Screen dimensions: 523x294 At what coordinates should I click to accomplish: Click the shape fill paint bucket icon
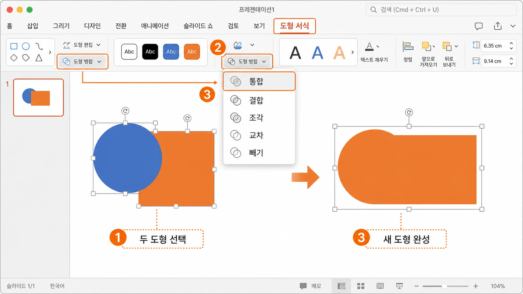click(238, 45)
